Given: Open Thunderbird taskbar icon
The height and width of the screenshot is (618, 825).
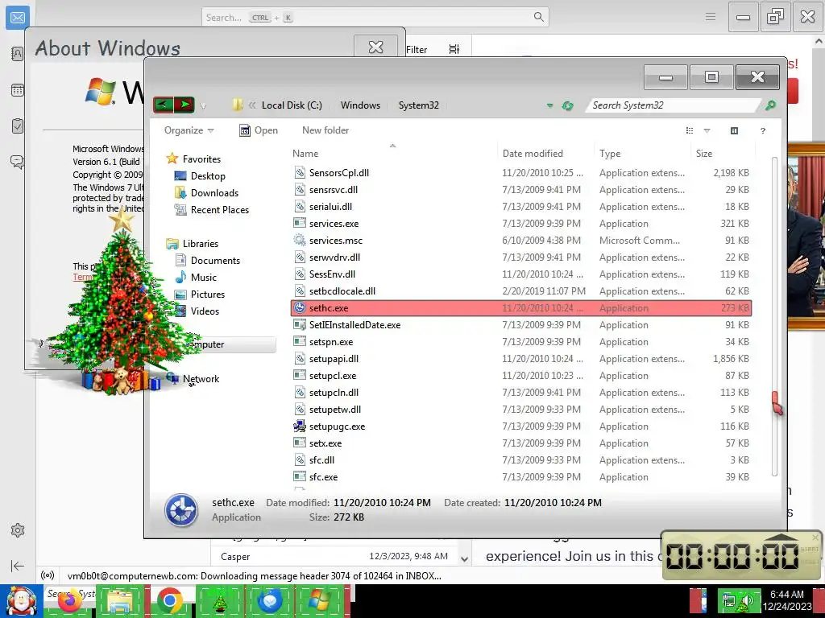Looking at the screenshot, I should tap(271, 601).
